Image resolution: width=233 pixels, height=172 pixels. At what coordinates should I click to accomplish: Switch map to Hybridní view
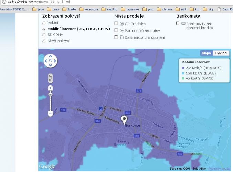221,53
